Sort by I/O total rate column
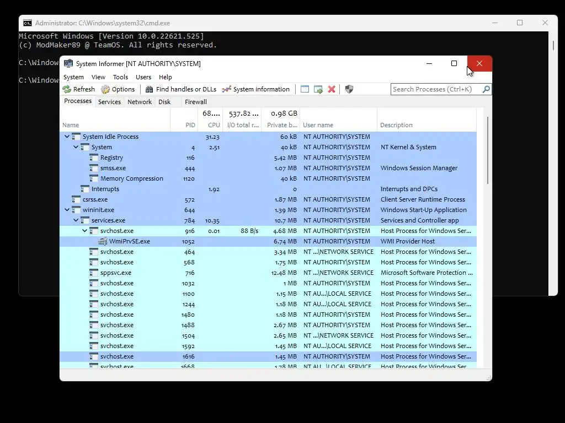565x423 pixels. (x=243, y=120)
